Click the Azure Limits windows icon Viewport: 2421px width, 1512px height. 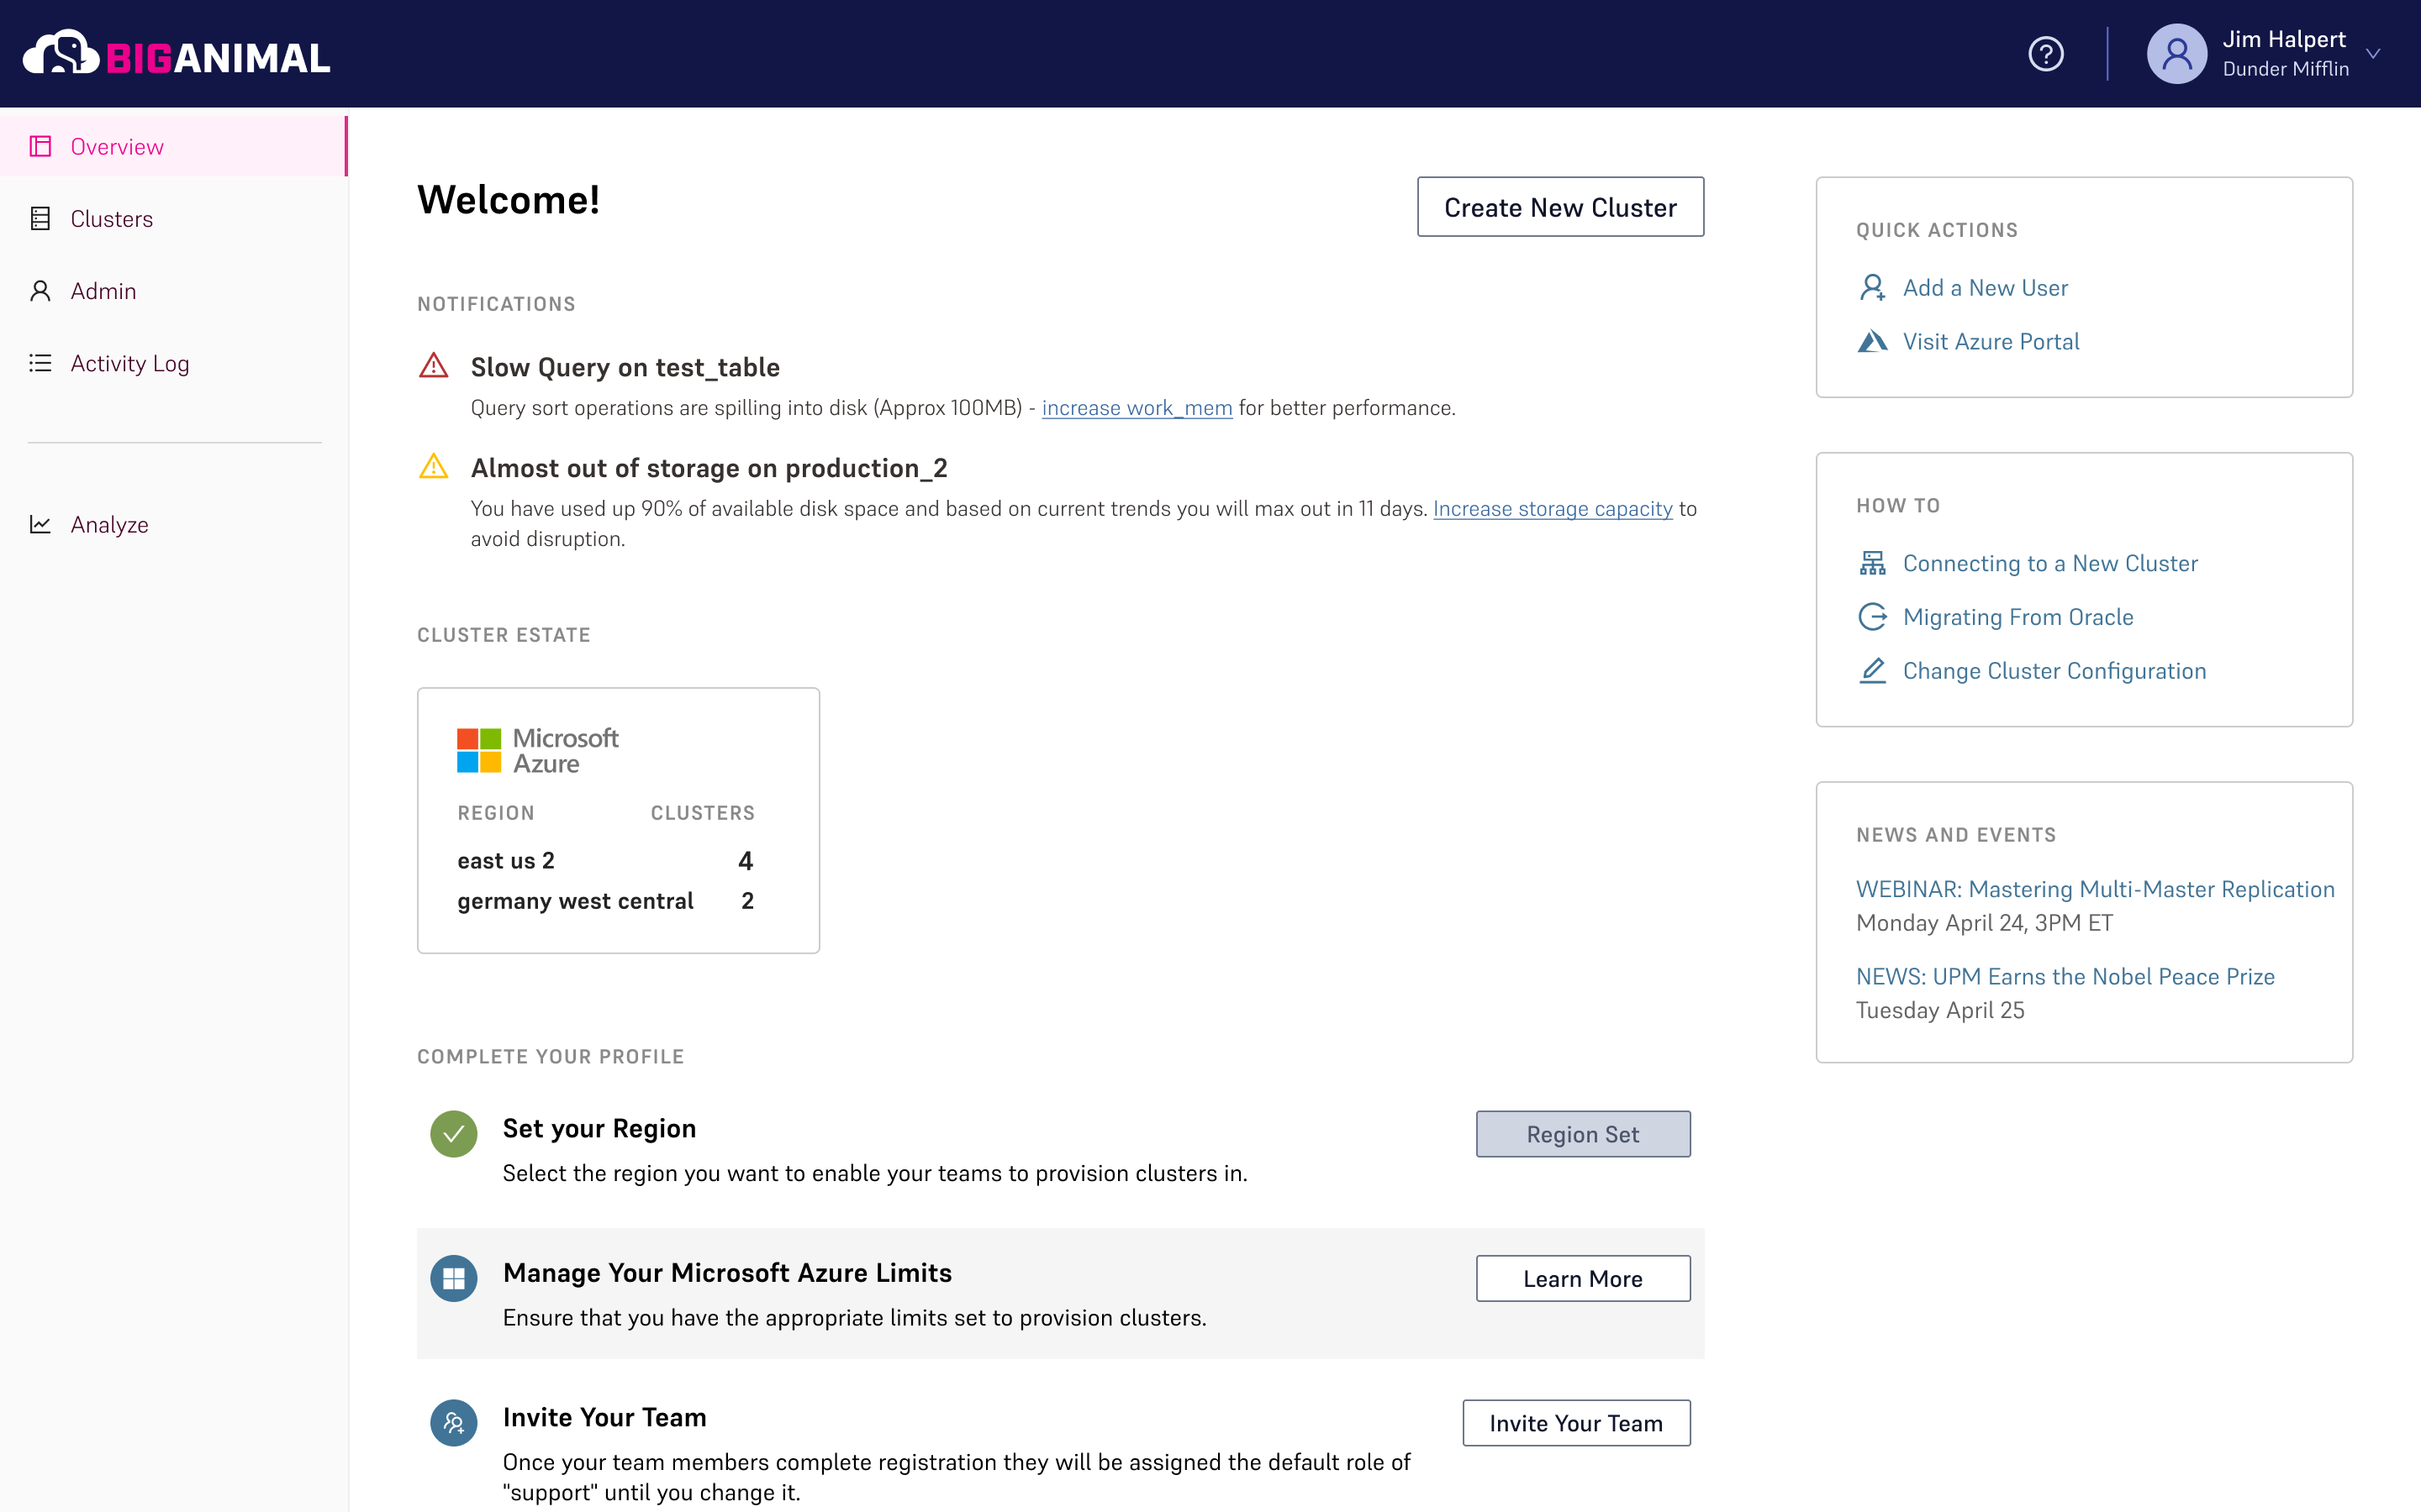coord(453,1278)
